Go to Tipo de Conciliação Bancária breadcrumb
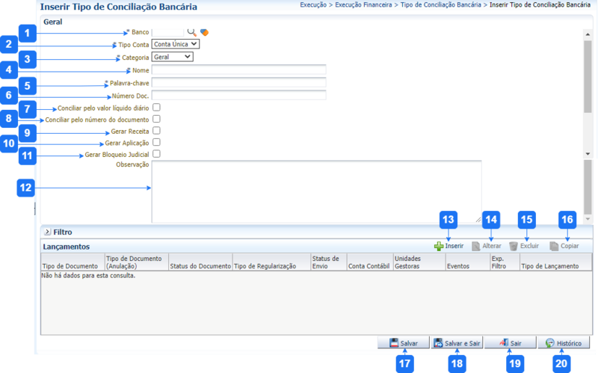The image size is (598, 373). point(441,5)
